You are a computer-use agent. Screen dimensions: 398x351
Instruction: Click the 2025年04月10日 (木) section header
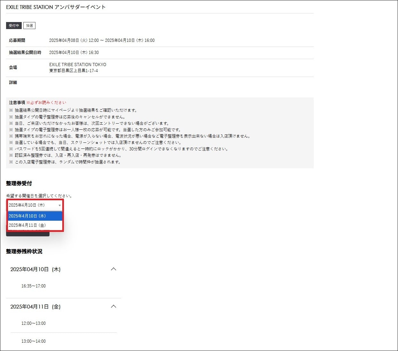tap(64, 269)
